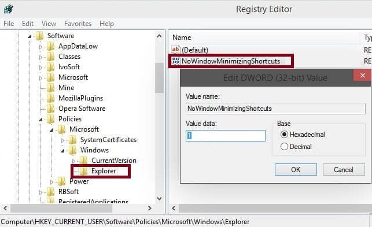The image size is (372, 227).
Task: Open the Edit menu
Action: tap(28, 24)
